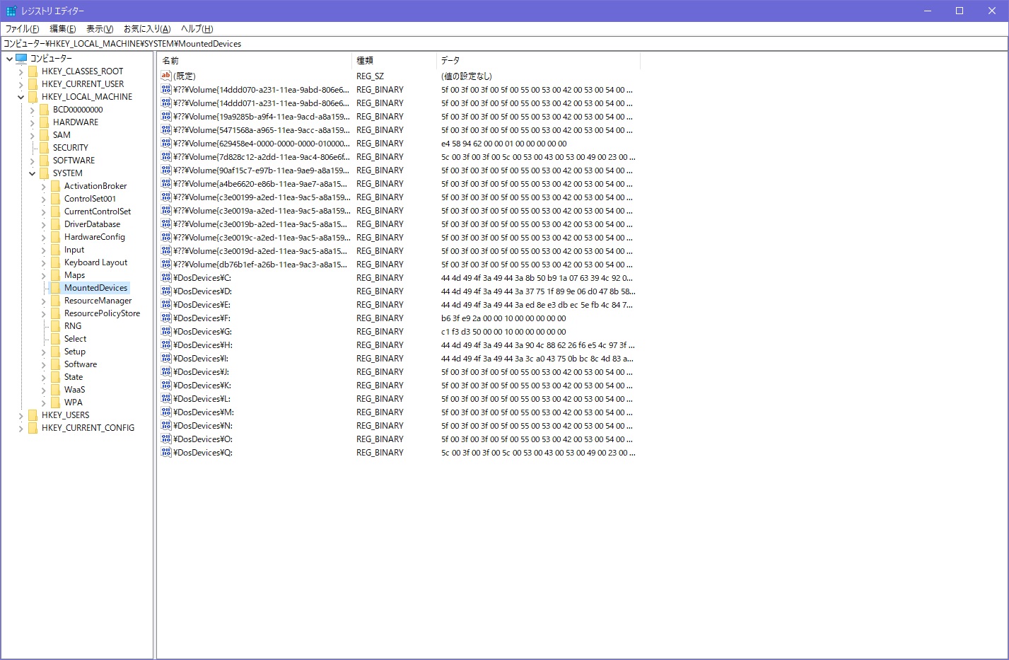The image size is (1009, 660).
Task: Expand the ControlSet001 key
Action: click(x=43, y=199)
